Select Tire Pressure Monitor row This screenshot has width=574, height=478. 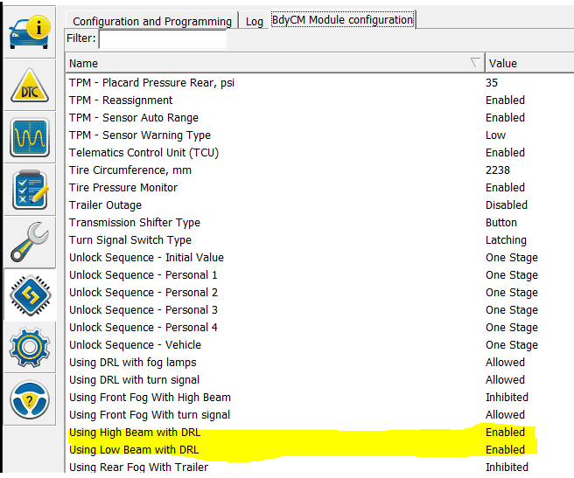coord(319,188)
